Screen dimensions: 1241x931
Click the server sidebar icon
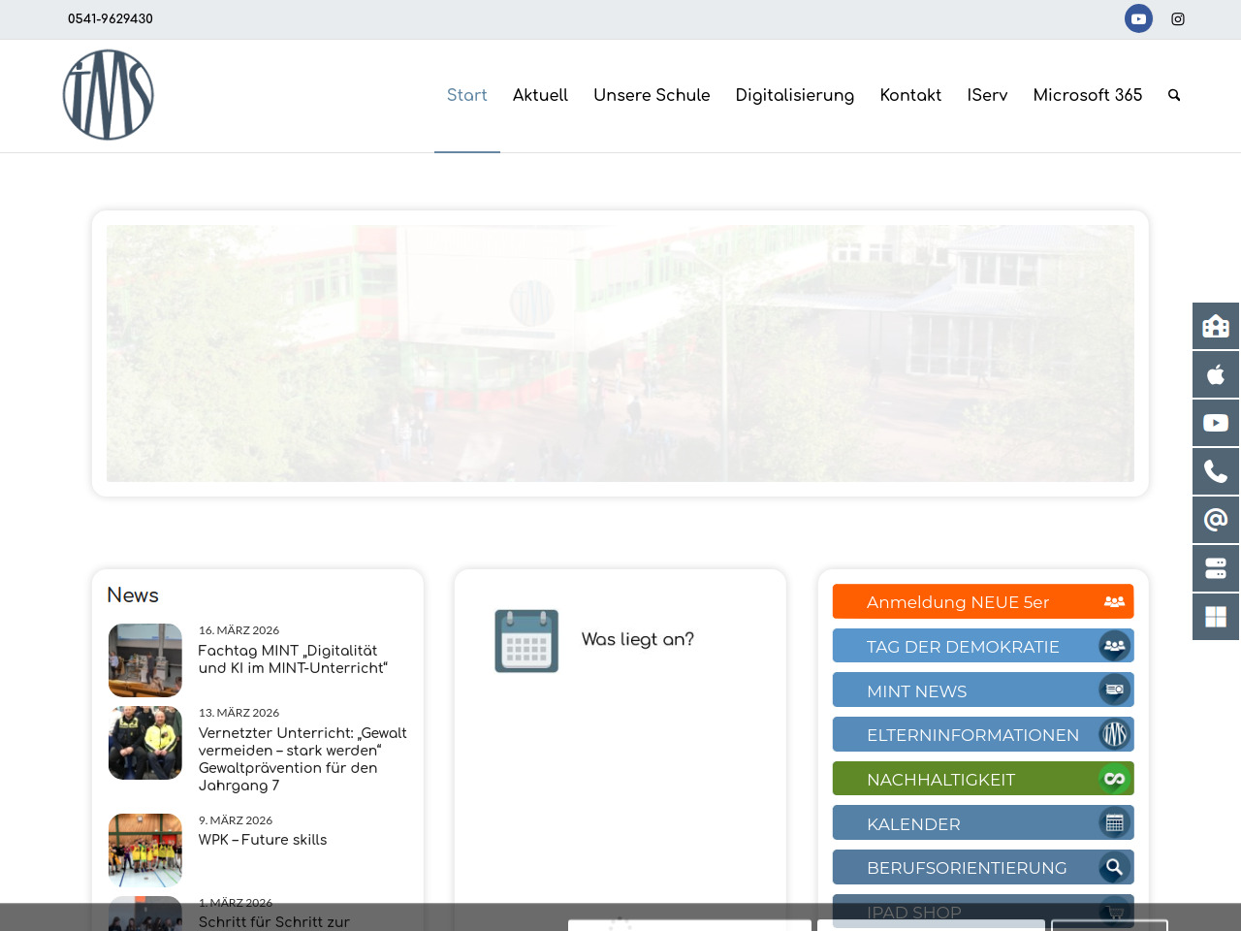1216,568
